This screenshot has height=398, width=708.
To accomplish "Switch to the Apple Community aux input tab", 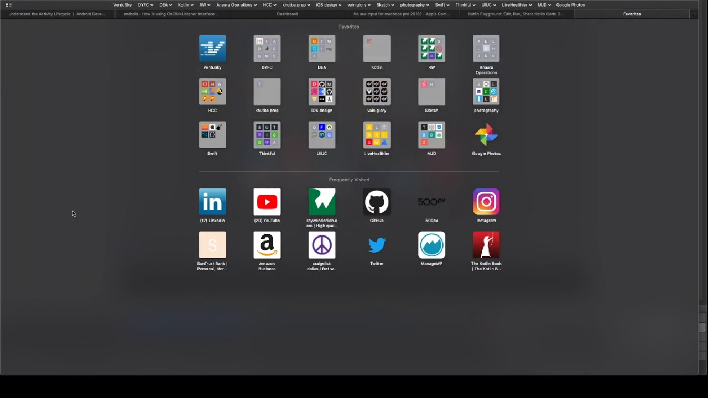I will pyautogui.click(x=402, y=14).
